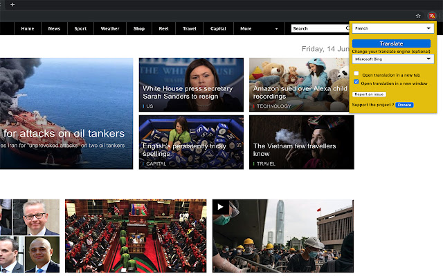Click the search magnifier icon
The image size is (443, 276).
pos(347,28)
